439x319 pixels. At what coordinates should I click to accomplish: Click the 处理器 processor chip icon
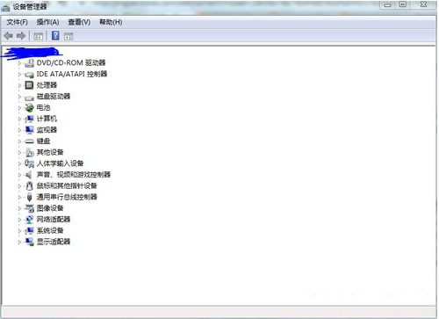pos(29,85)
